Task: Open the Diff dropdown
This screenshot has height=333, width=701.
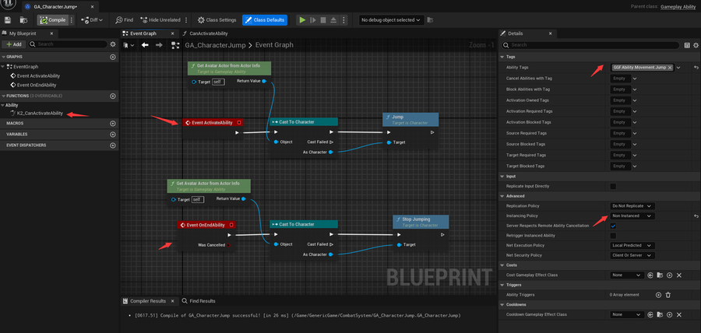Action: [92, 20]
